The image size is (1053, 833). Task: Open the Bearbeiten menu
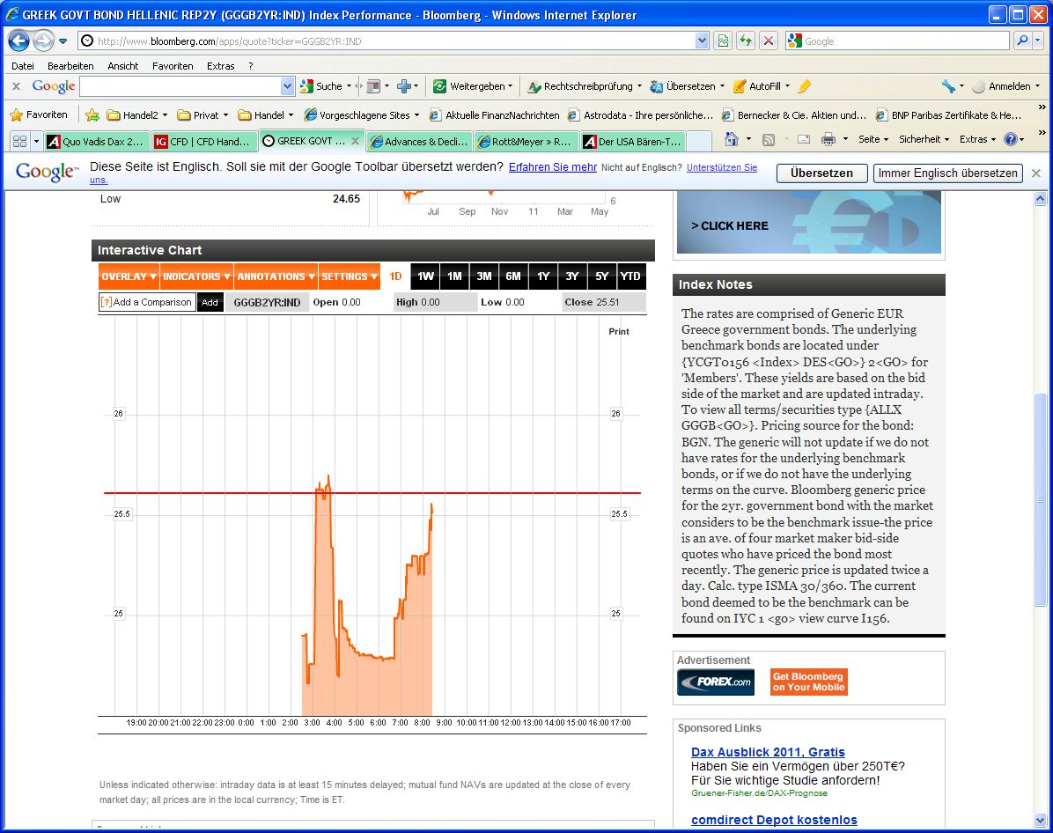tap(70, 66)
